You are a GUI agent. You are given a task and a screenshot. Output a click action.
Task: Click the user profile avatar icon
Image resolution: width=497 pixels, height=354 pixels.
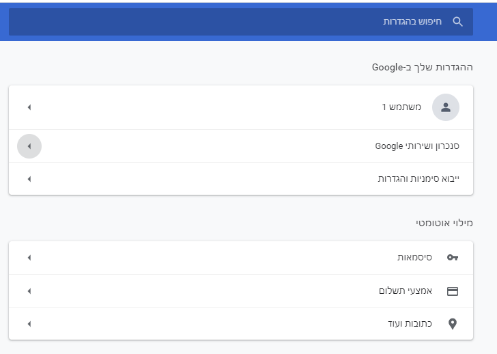[446, 107]
